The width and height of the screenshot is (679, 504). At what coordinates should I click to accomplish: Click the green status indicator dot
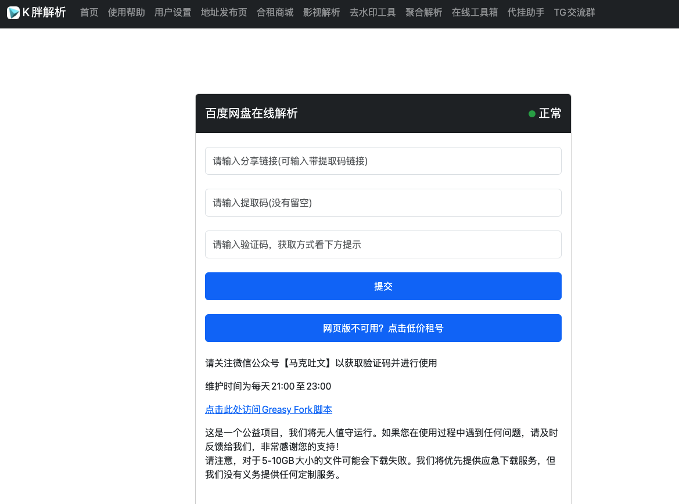532,114
